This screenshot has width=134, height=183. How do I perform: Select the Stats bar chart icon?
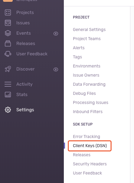(8, 95)
